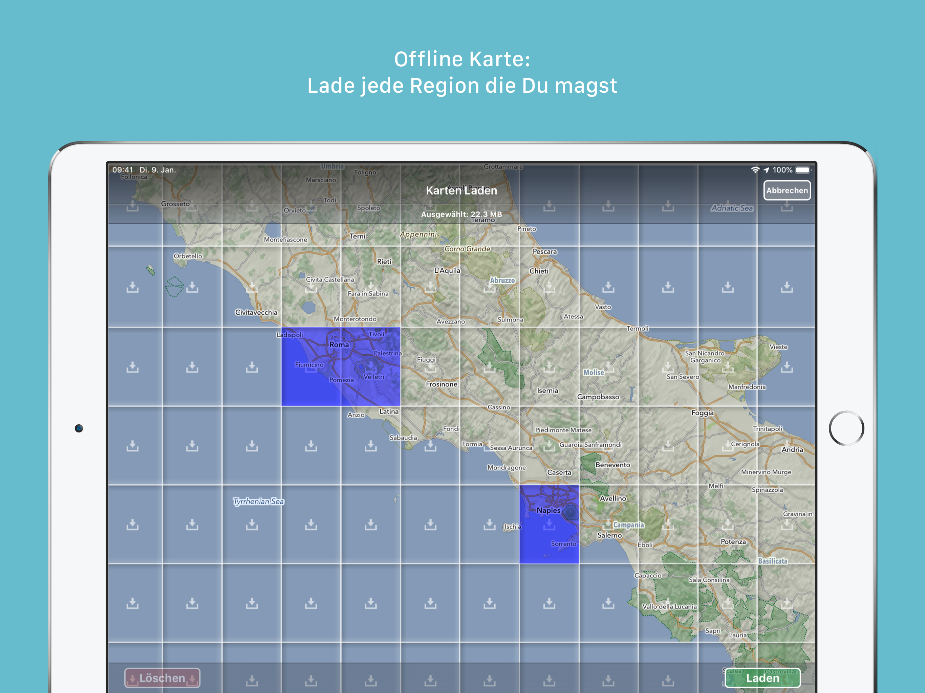Tap download icon in the Fondi tile
Viewport: 925px width, 693px height.
pos(430,446)
